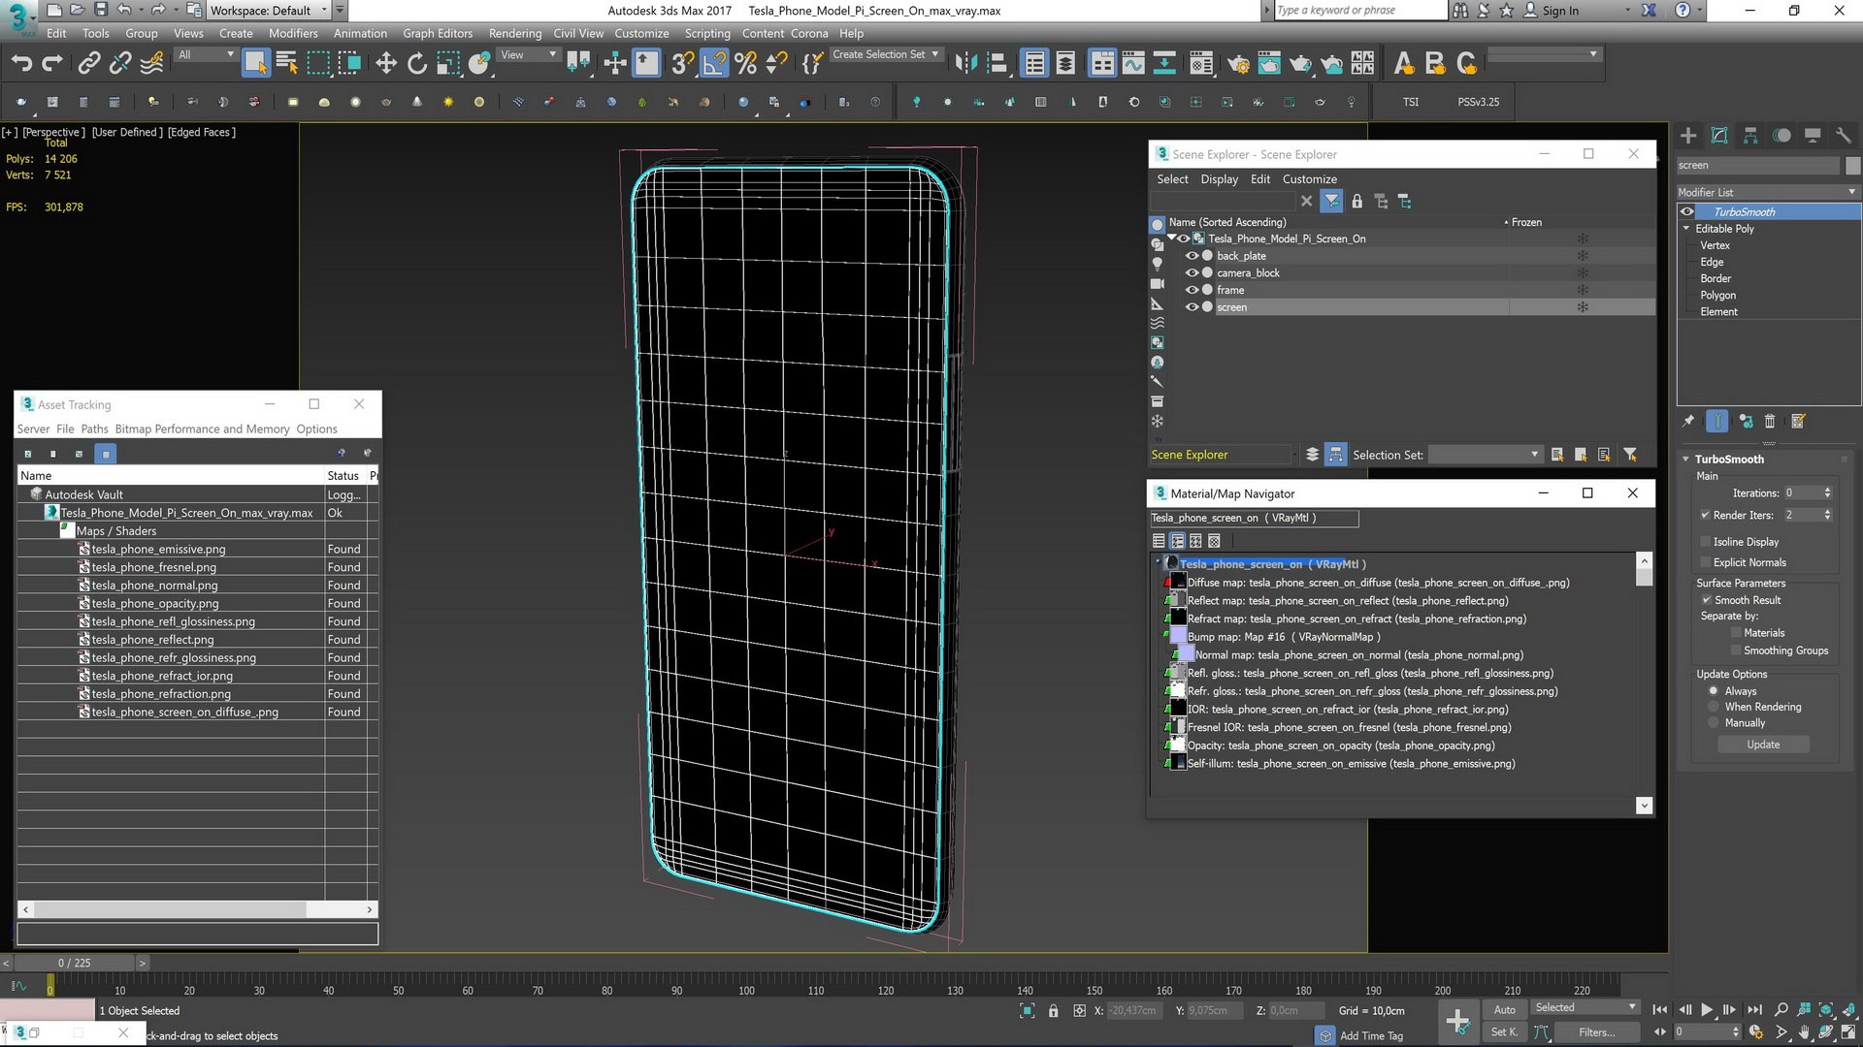Open Select by Name tool
The width and height of the screenshot is (1863, 1047).
pyautogui.click(x=287, y=64)
